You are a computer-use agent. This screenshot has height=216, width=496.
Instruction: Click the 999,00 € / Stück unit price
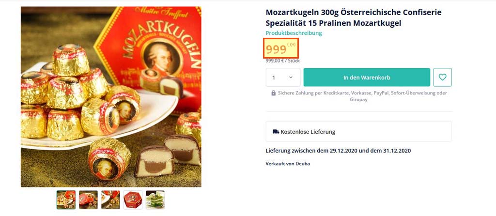(282, 61)
